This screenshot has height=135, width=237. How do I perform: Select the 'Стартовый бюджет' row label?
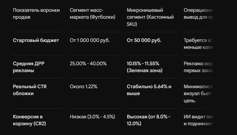click(x=36, y=40)
